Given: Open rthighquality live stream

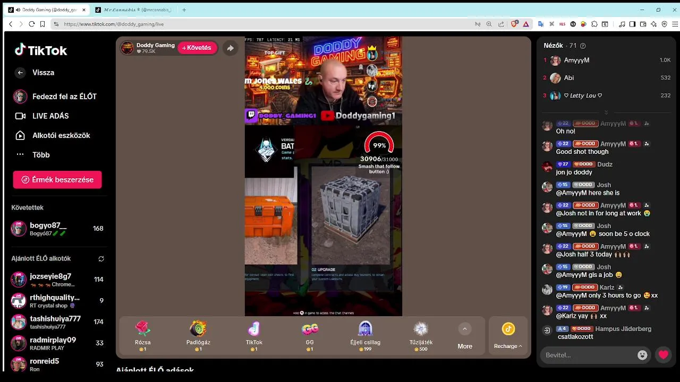Looking at the screenshot, I should 57,301.
